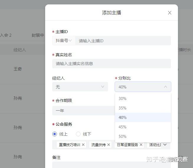Choose 35% from the list
The width and height of the screenshot is (193, 168).
(x=143, y=108)
